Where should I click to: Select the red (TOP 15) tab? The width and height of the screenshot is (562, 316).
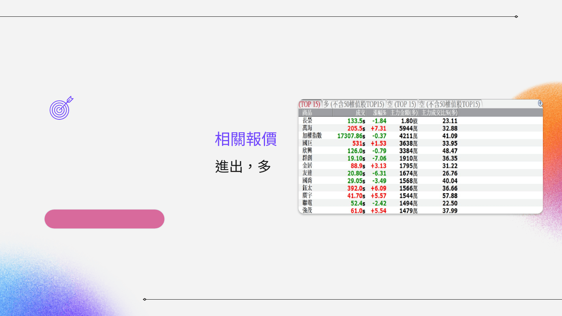click(x=309, y=104)
